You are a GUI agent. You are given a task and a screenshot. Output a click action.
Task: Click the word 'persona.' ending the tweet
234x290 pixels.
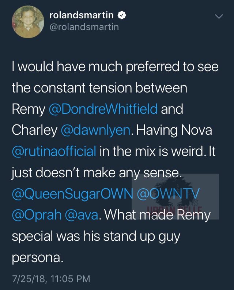point(38,258)
